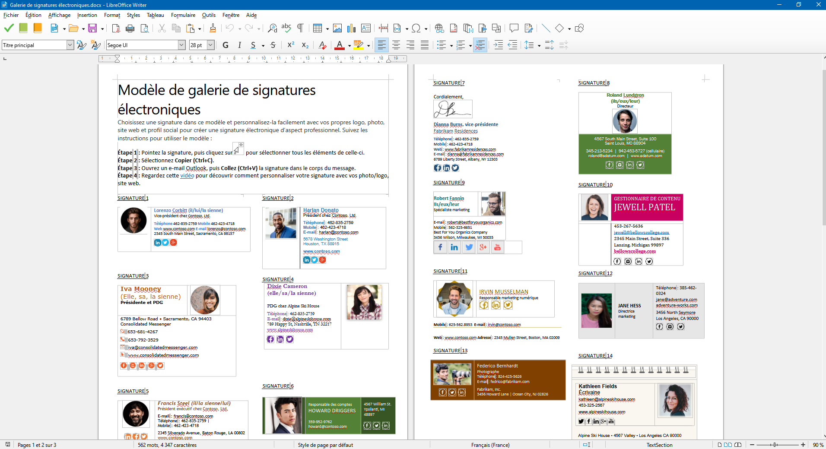Screen dimensions: 826x449
Task: Click the yellow highlighting color button
Action: 359,45
